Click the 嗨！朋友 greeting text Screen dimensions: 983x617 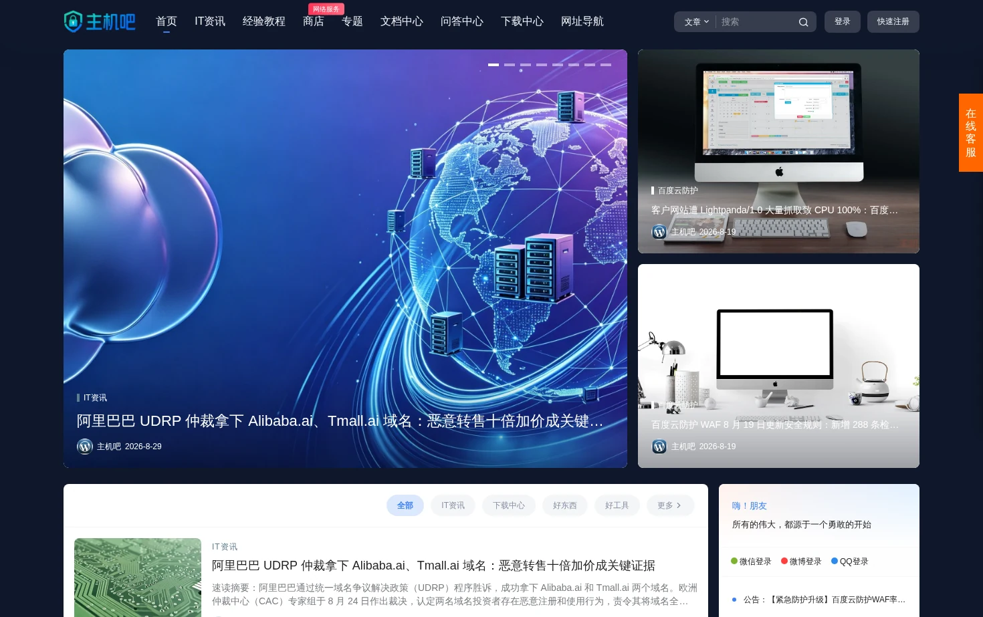[750, 506]
